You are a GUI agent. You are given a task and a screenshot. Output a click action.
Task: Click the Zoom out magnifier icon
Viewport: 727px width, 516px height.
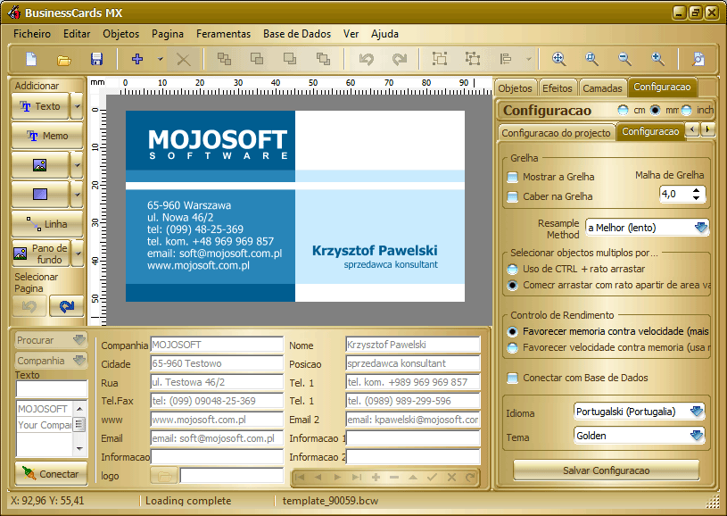624,59
